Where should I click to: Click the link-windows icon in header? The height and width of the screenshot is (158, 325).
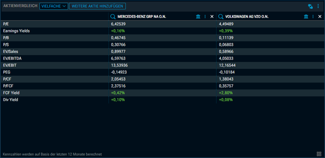(310, 7)
